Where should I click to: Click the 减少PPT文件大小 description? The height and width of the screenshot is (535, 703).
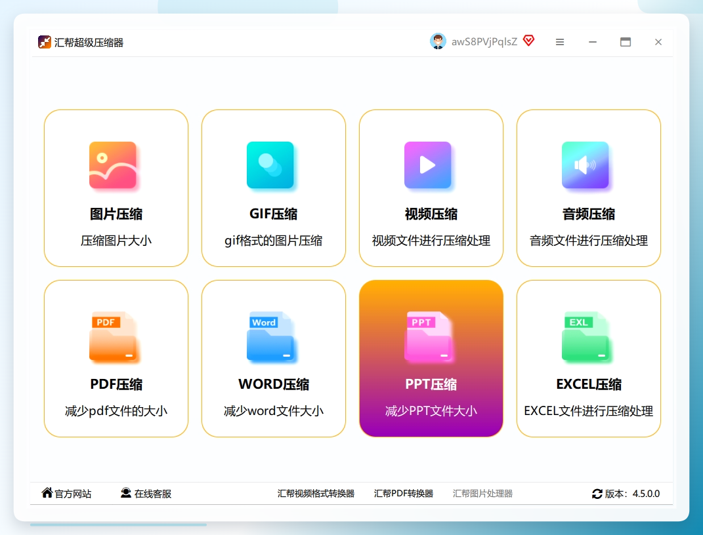coord(431,411)
